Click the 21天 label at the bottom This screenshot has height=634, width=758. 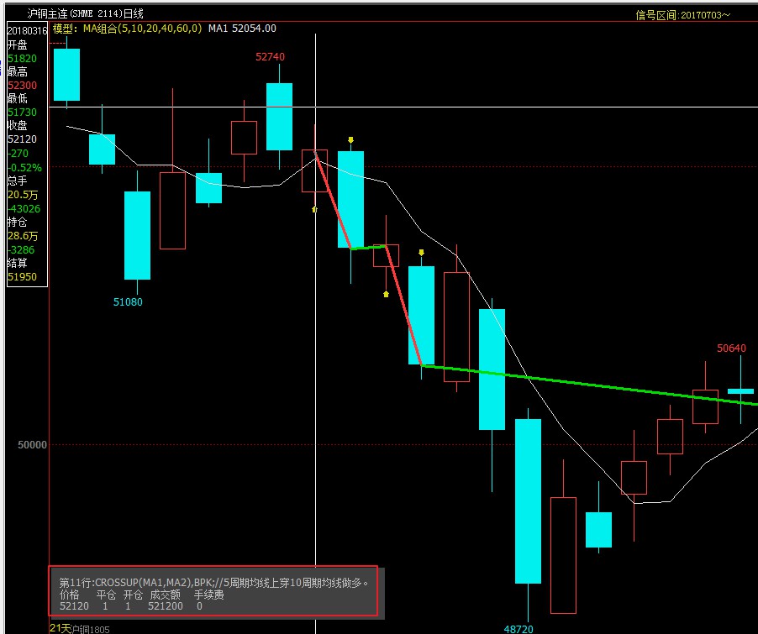[x=60, y=628]
